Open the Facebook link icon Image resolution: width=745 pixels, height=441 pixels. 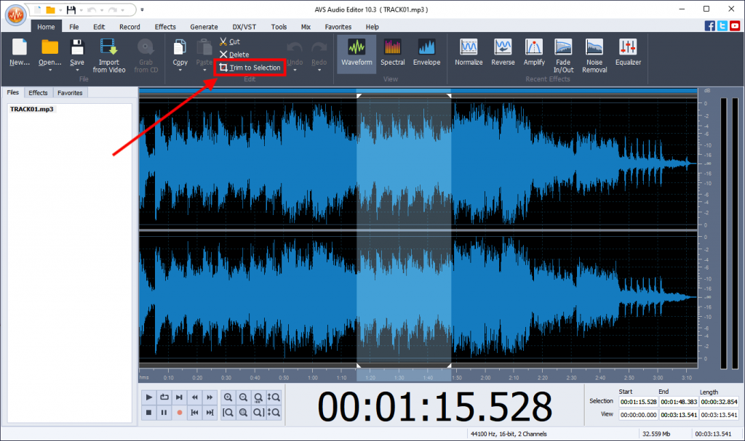pos(710,26)
